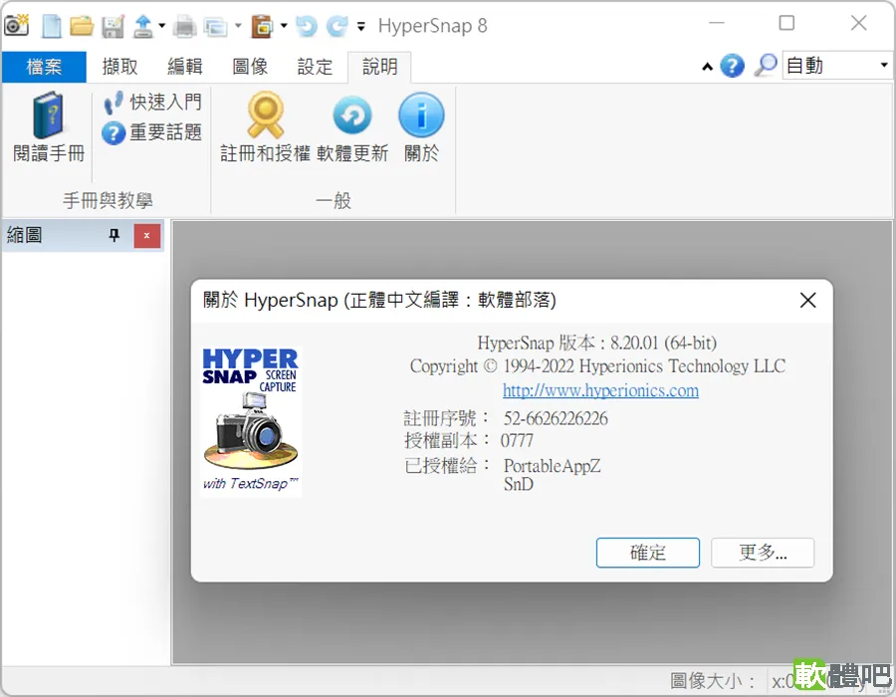Maximize the HyperSnap 8 window
This screenshot has width=896, height=697.
pyautogui.click(x=786, y=23)
